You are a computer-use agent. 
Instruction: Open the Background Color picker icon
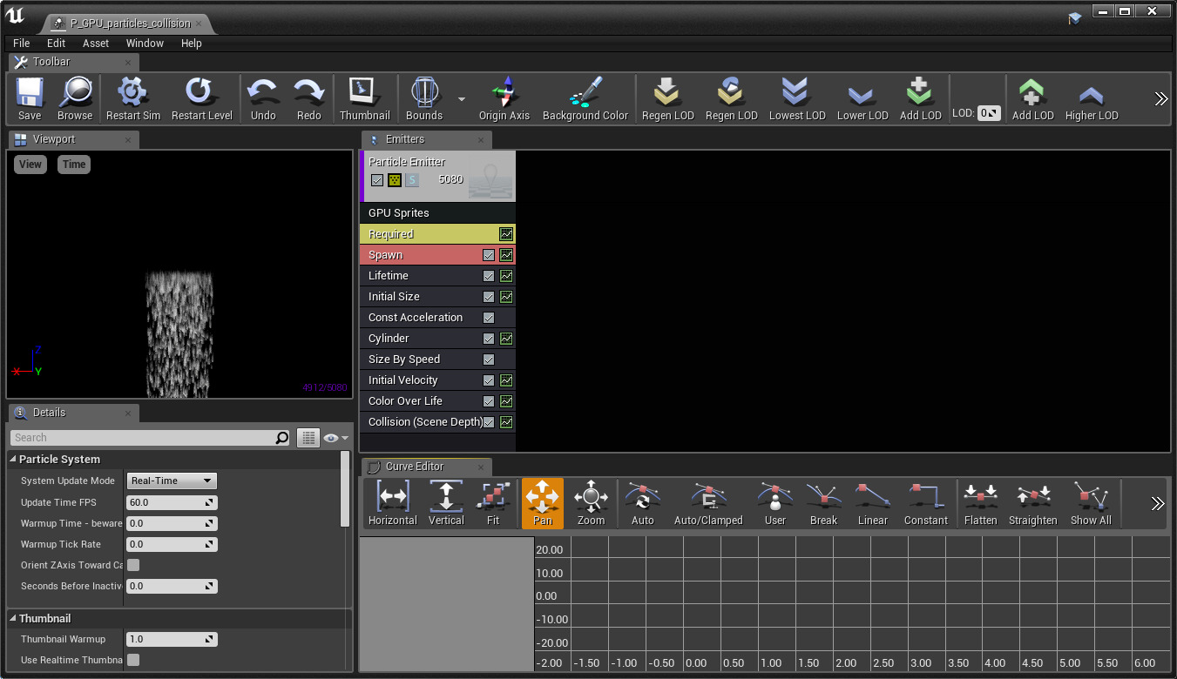point(585,93)
